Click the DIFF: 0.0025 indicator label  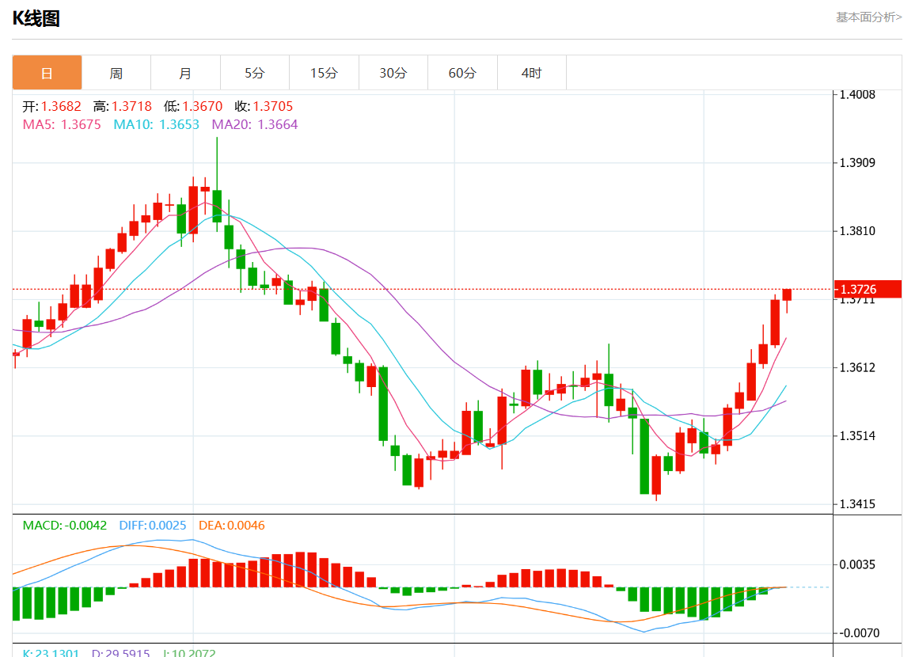[x=153, y=525]
